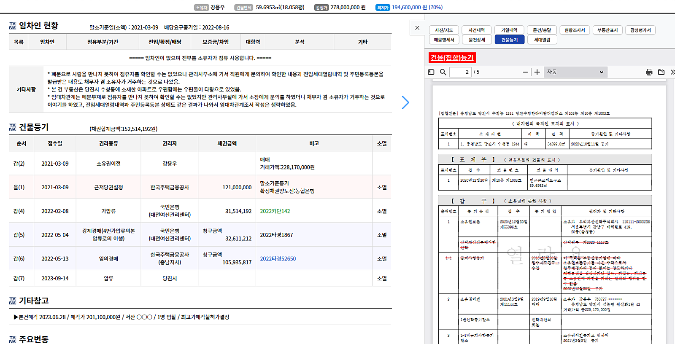Select the 건물등기 document tab
This screenshot has width=675, height=344.
click(509, 40)
